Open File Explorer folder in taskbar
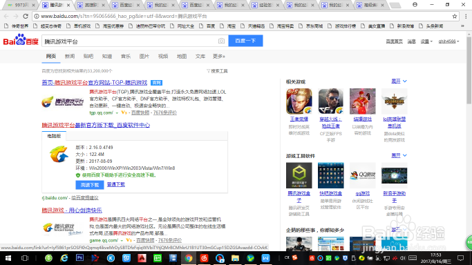 click(235, 258)
